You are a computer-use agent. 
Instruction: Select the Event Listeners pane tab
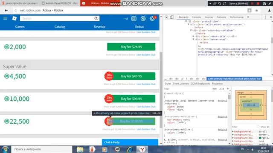click(x=181, y=84)
